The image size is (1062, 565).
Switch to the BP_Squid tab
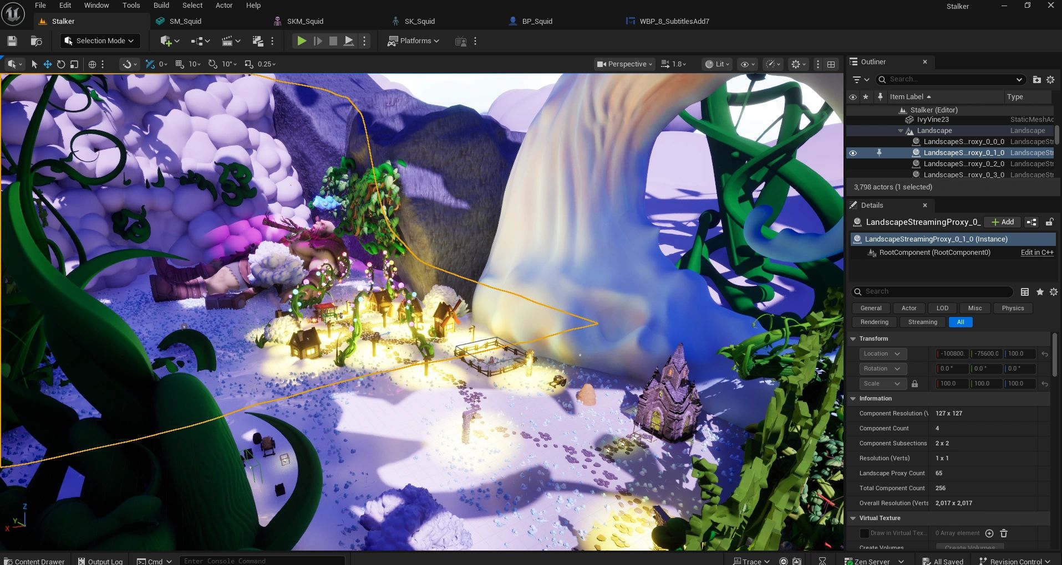pos(537,22)
